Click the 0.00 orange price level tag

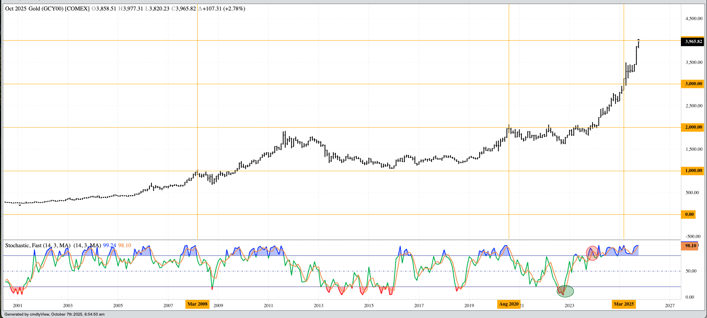point(689,214)
